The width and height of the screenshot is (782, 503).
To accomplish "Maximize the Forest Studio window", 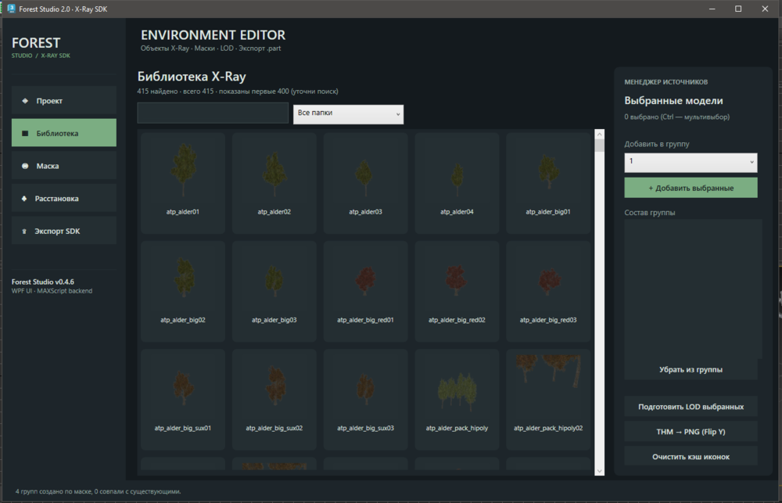I will [738, 9].
